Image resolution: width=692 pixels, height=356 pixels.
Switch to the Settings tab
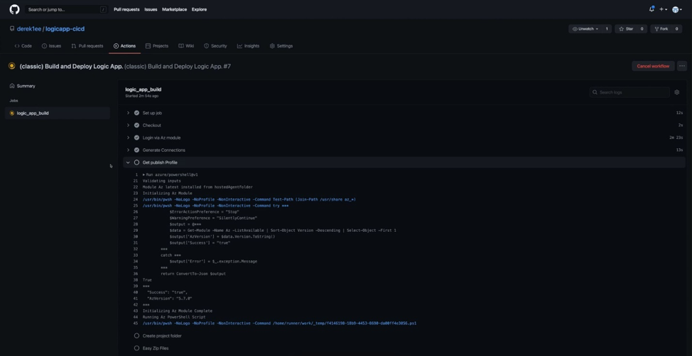281,46
